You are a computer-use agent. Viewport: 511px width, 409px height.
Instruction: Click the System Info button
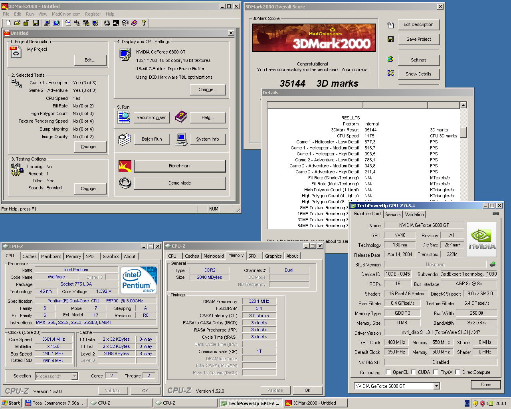tap(208, 139)
